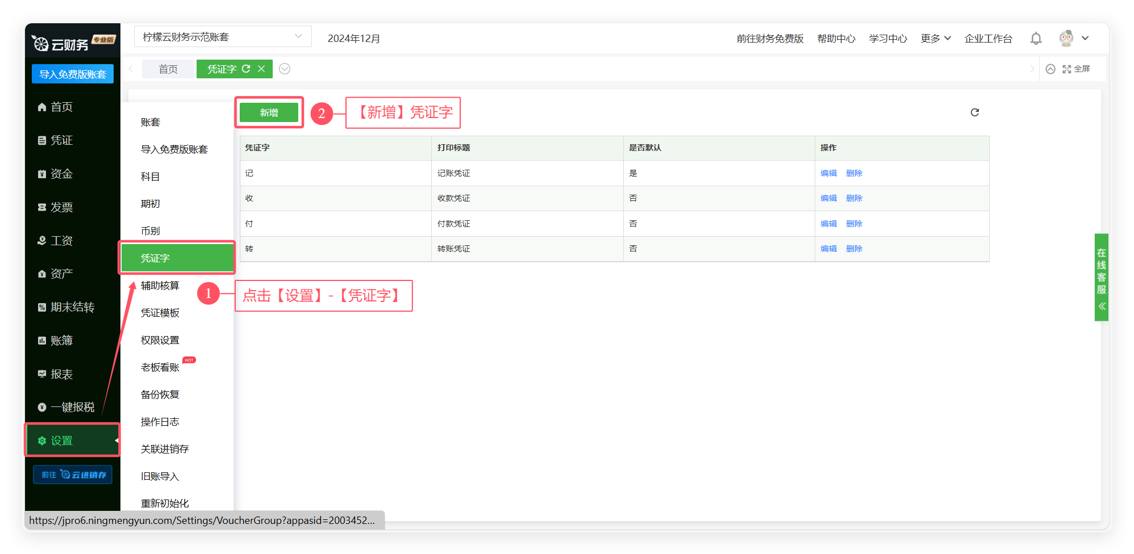Click the green 新增 button
This screenshot has width=1134, height=554.
(x=269, y=112)
